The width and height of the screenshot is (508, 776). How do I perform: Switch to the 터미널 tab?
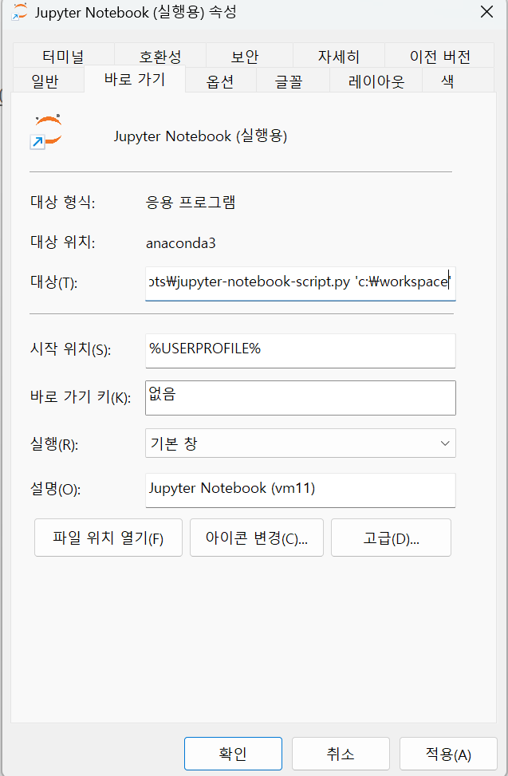[x=63, y=57]
